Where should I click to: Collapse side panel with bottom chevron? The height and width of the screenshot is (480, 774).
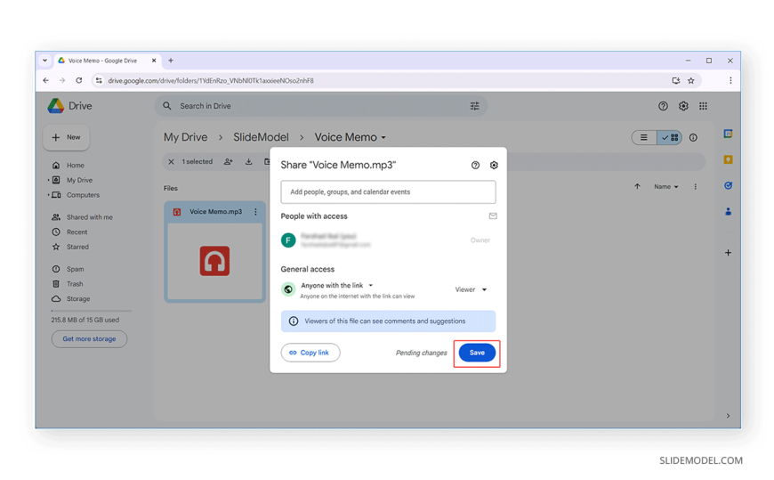click(728, 416)
